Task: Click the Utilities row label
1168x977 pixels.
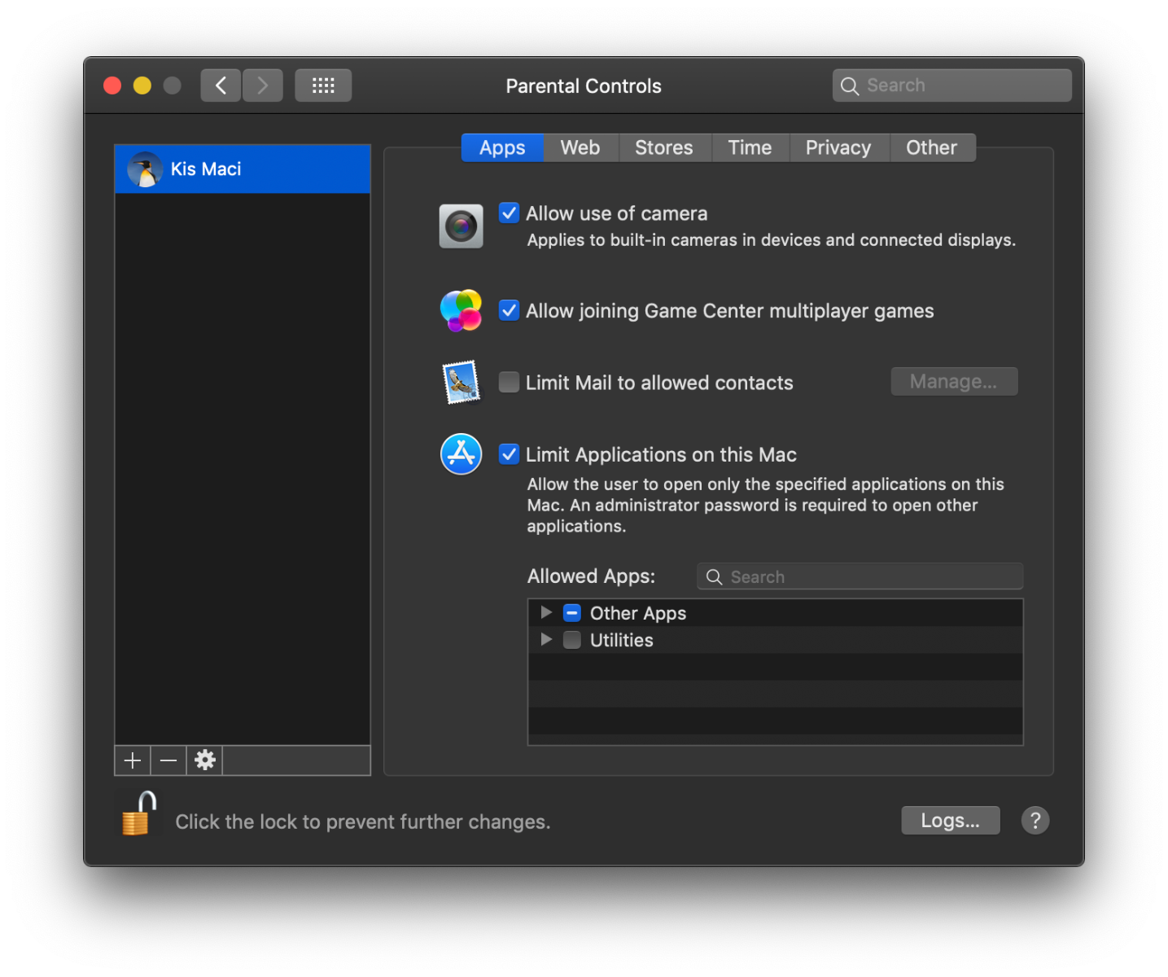Action: 622,640
